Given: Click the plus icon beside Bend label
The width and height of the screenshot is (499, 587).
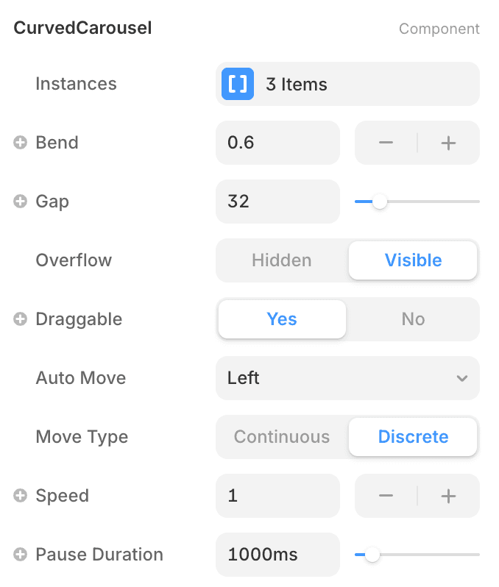Looking at the screenshot, I should 21,143.
